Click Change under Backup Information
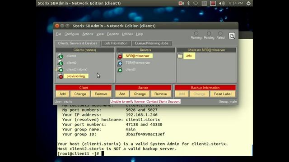The height and width of the screenshot is (162, 289). [199, 94]
